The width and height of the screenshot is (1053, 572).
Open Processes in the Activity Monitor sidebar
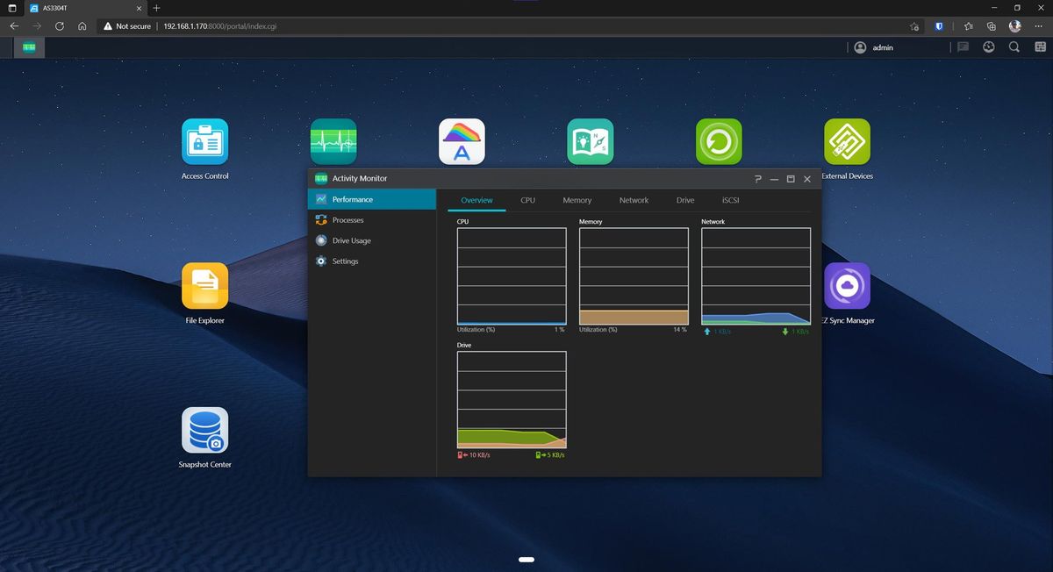click(372, 220)
